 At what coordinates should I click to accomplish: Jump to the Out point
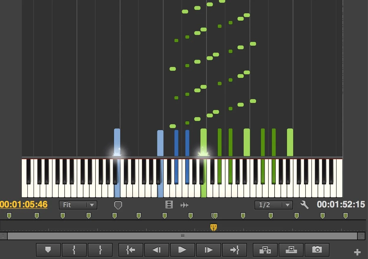[235, 250]
